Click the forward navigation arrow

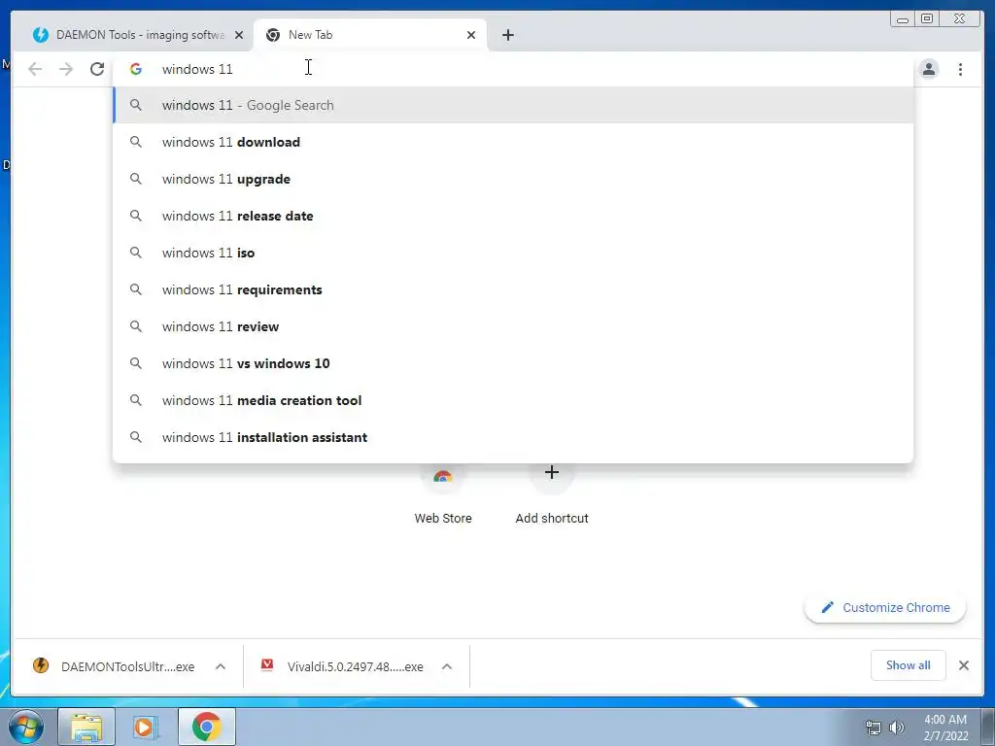66,69
